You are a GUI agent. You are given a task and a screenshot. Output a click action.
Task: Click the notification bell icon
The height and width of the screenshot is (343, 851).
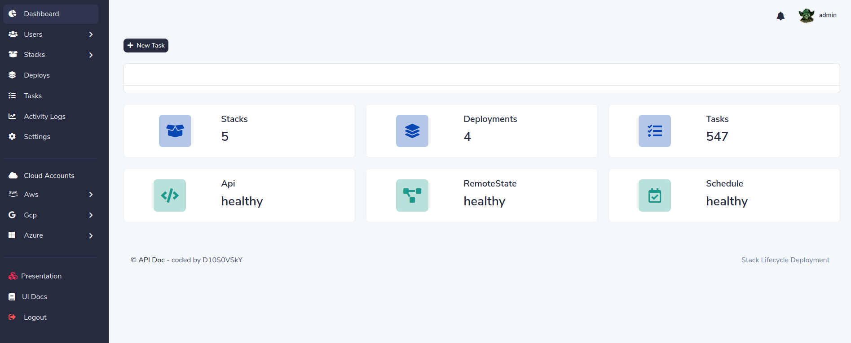[x=780, y=16]
